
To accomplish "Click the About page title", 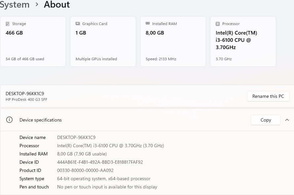I will (x=57, y=5).
